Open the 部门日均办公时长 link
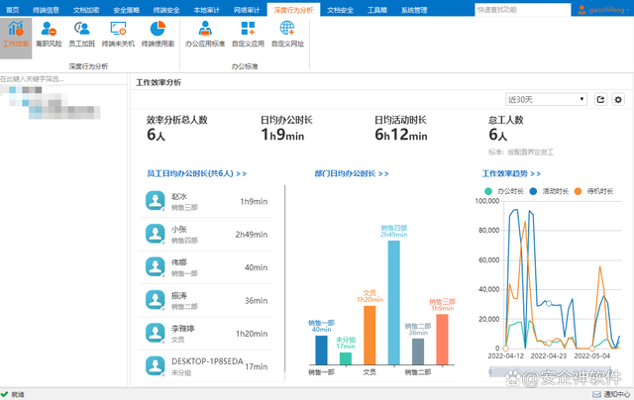634x400 pixels. 352,173
